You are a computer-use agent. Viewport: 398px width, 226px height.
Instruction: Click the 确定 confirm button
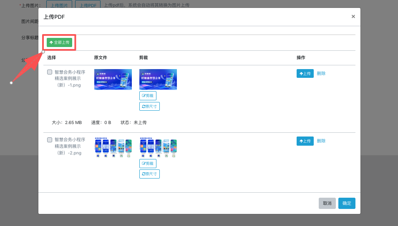347,203
